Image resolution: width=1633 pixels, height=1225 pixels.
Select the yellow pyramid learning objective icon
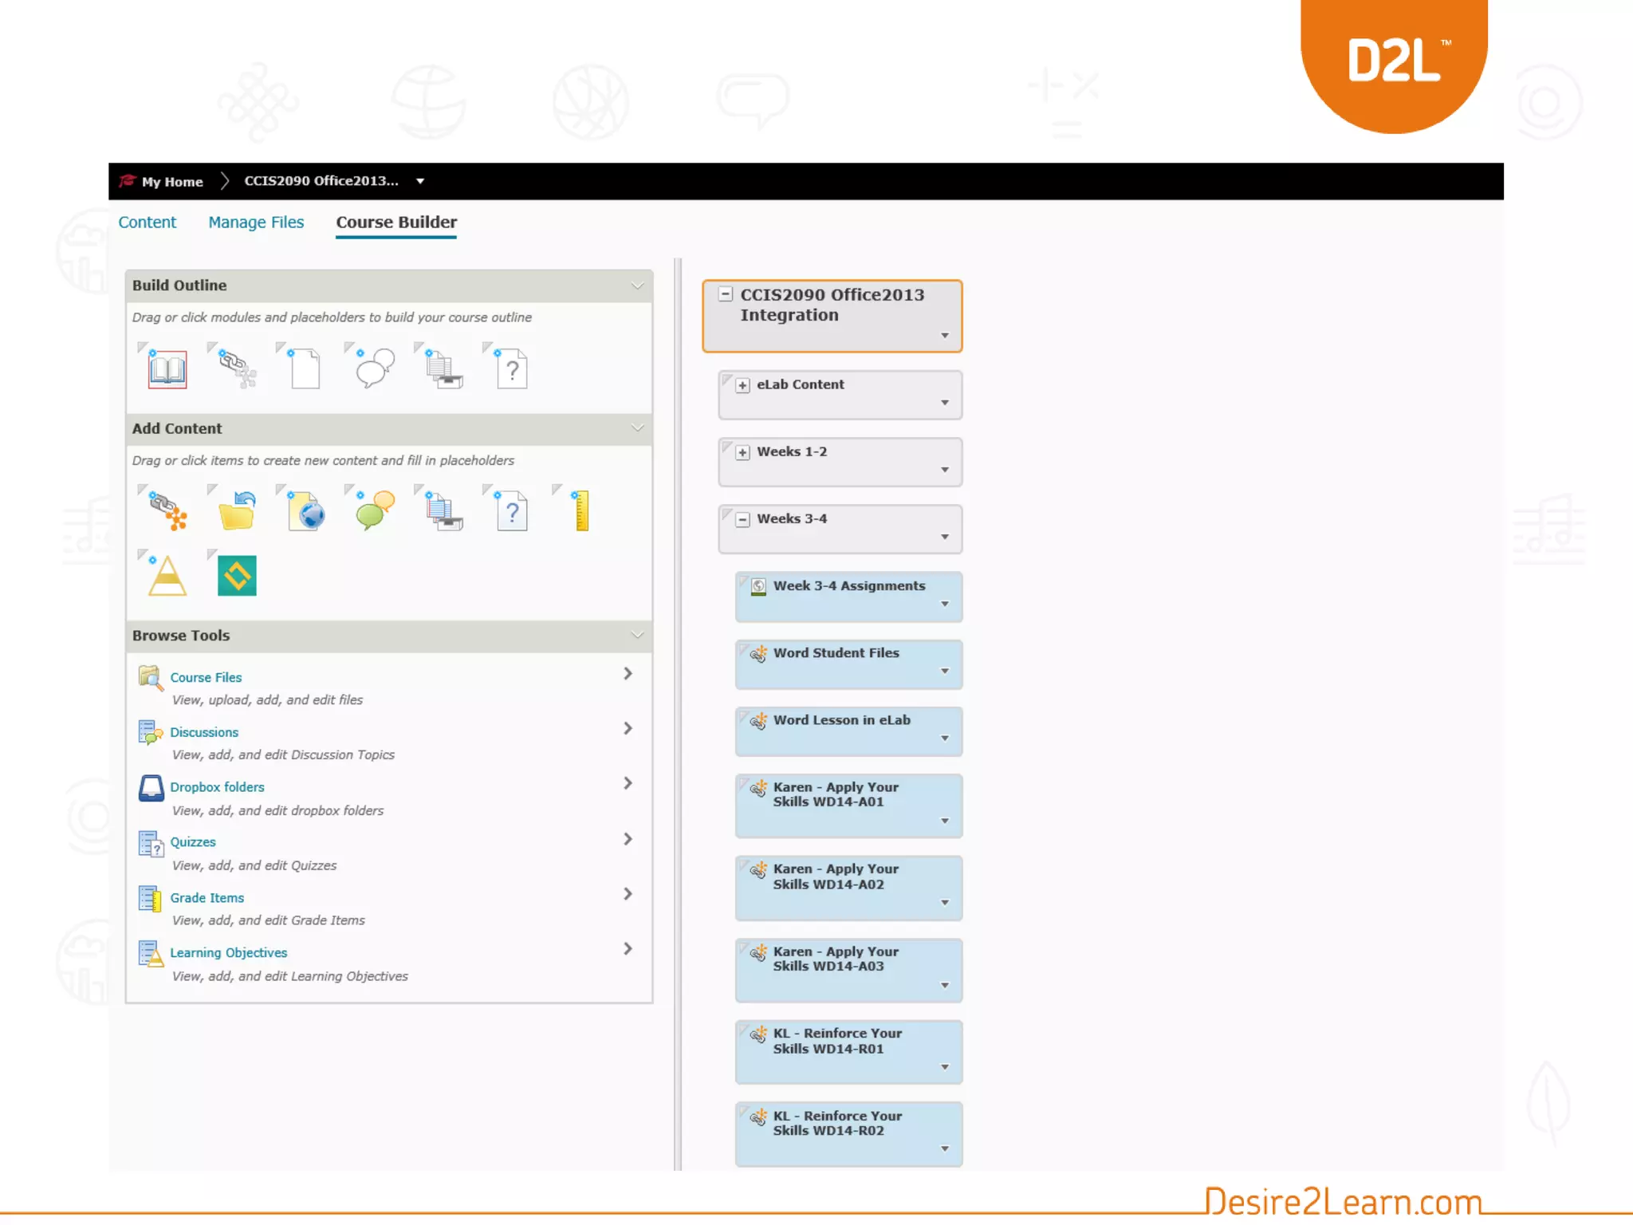point(167,576)
